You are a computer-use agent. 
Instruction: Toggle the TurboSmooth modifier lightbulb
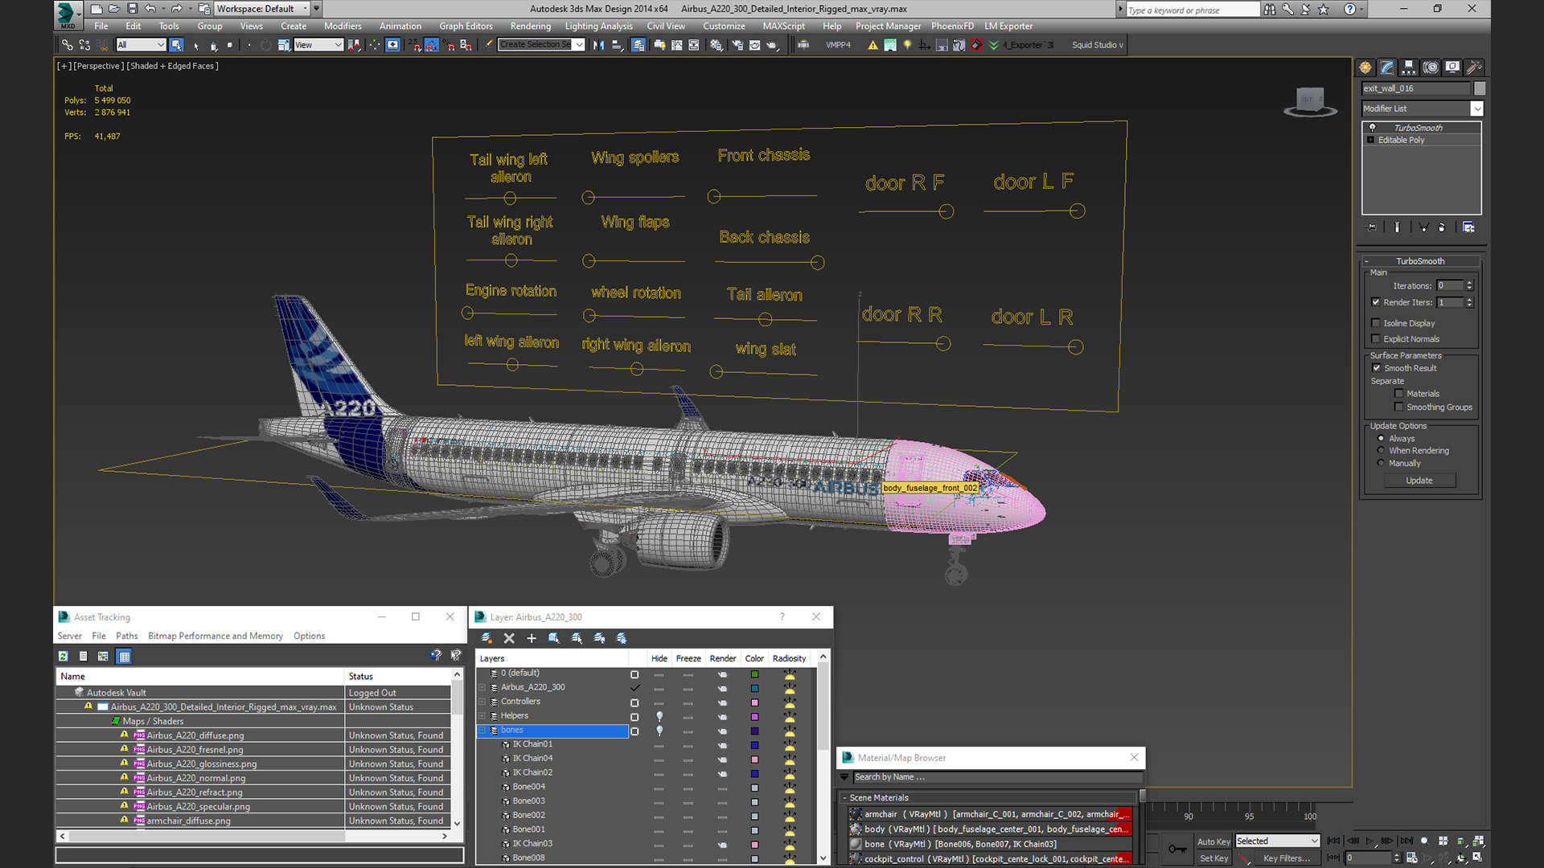coord(1372,128)
